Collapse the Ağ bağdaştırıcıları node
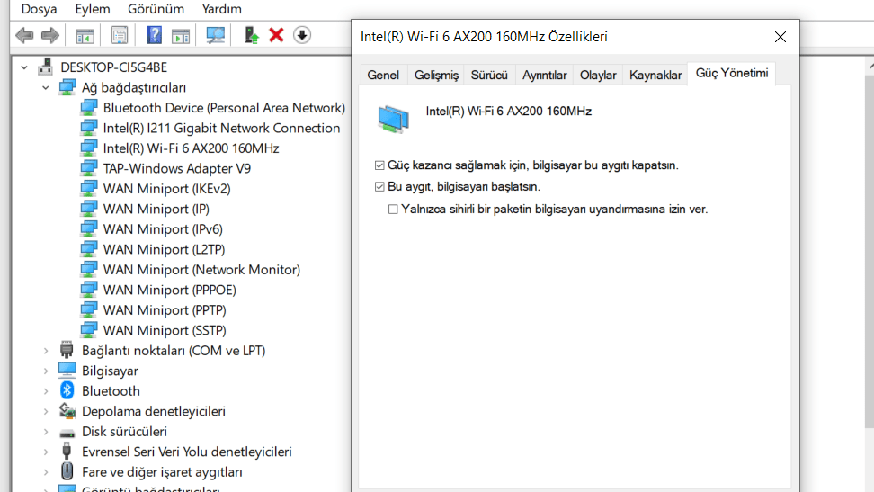 pos(46,88)
